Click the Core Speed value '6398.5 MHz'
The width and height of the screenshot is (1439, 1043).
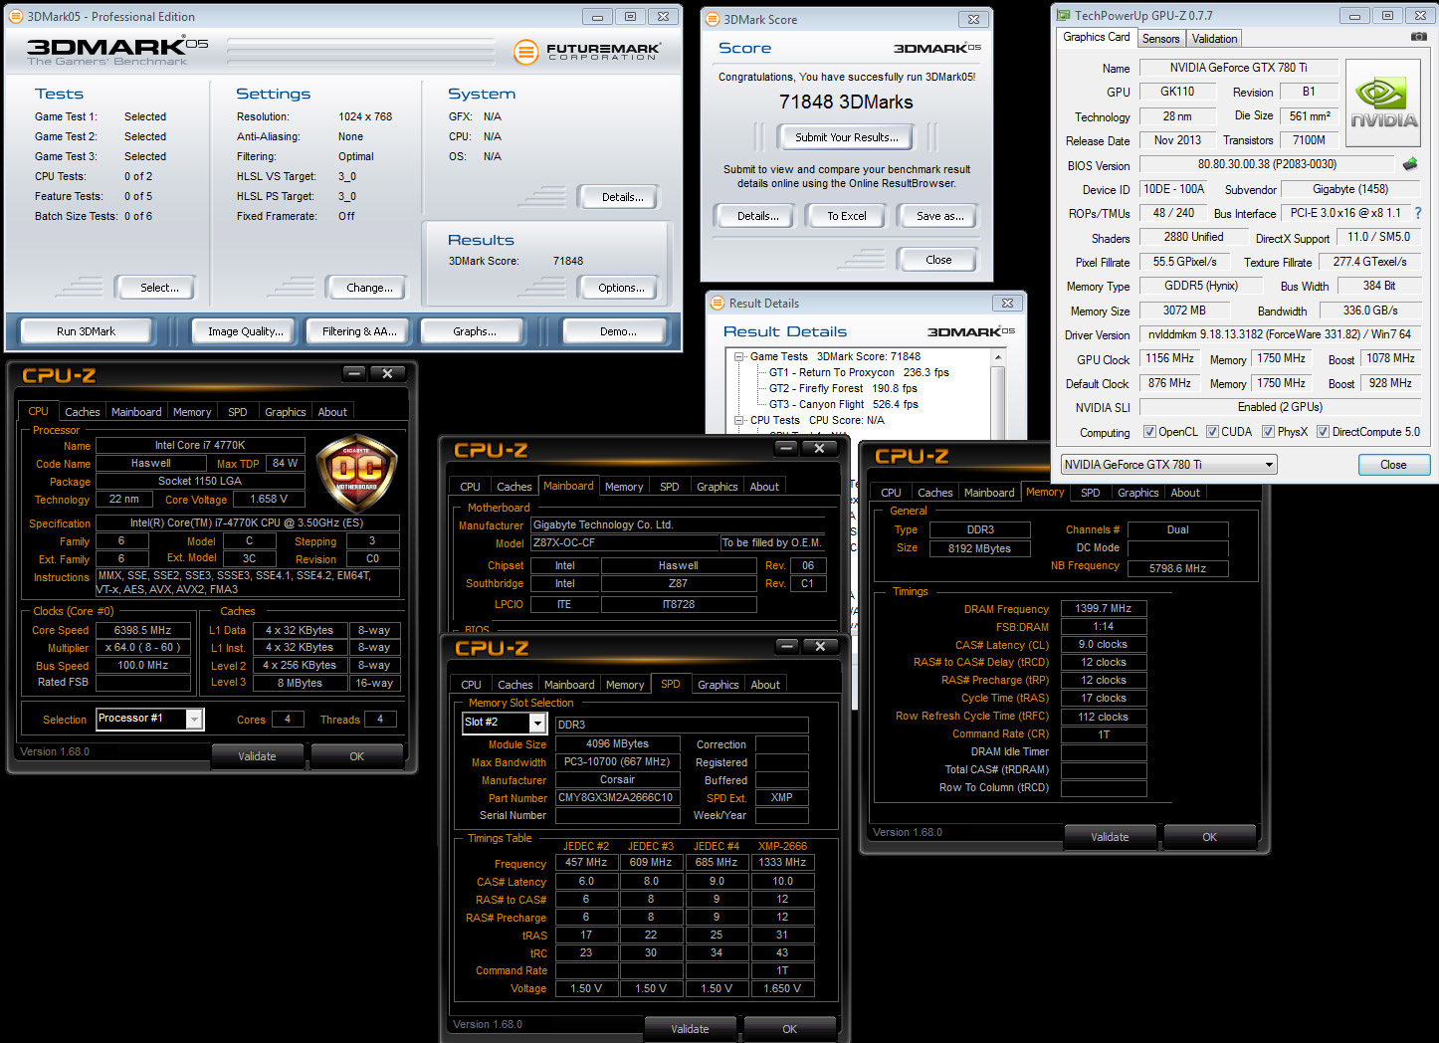142,630
